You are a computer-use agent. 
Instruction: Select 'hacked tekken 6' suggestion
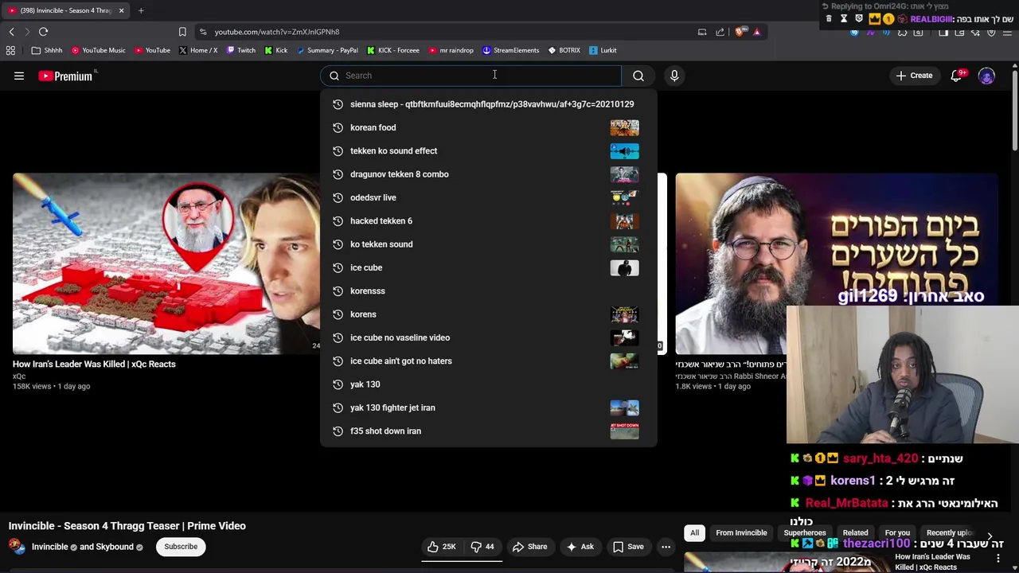(x=489, y=220)
